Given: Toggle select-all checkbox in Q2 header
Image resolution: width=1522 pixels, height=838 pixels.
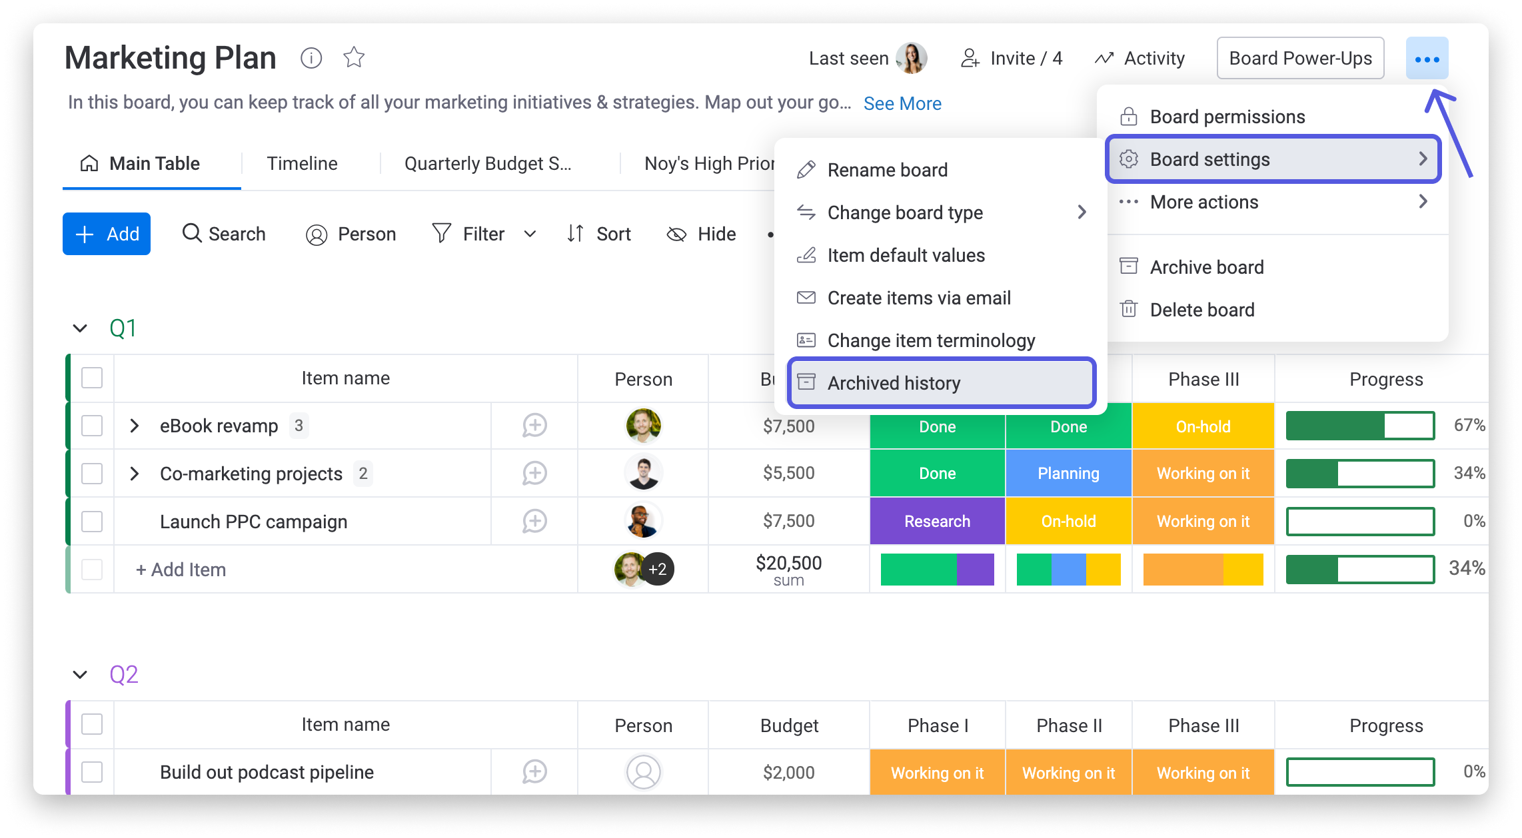Looking at the screenshot, I should pos(92,724).
